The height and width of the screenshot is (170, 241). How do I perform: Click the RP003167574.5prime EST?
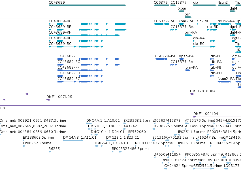pyautogui.click(x=166, y=163)
